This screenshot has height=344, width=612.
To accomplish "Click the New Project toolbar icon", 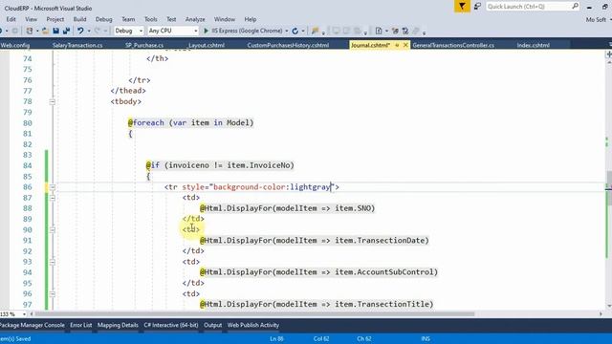I will (x=30, y=31).
